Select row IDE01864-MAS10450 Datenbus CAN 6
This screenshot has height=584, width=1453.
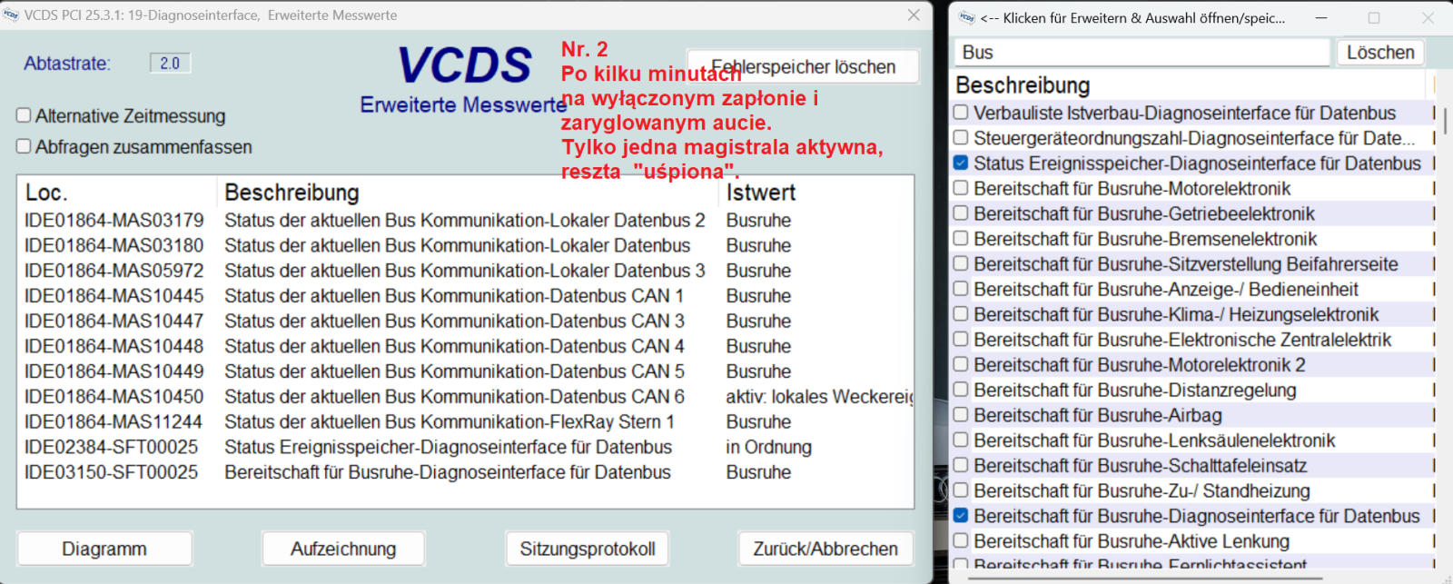point(465,396)
